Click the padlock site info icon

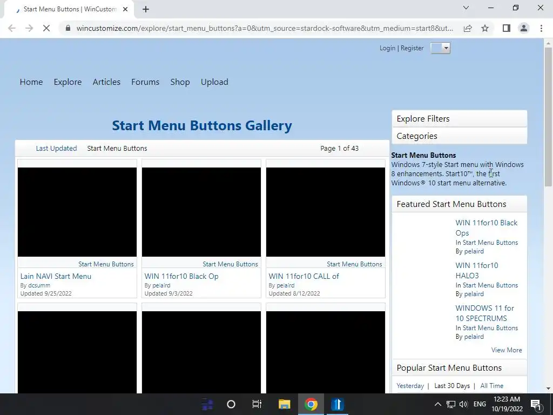pos(68,28)
